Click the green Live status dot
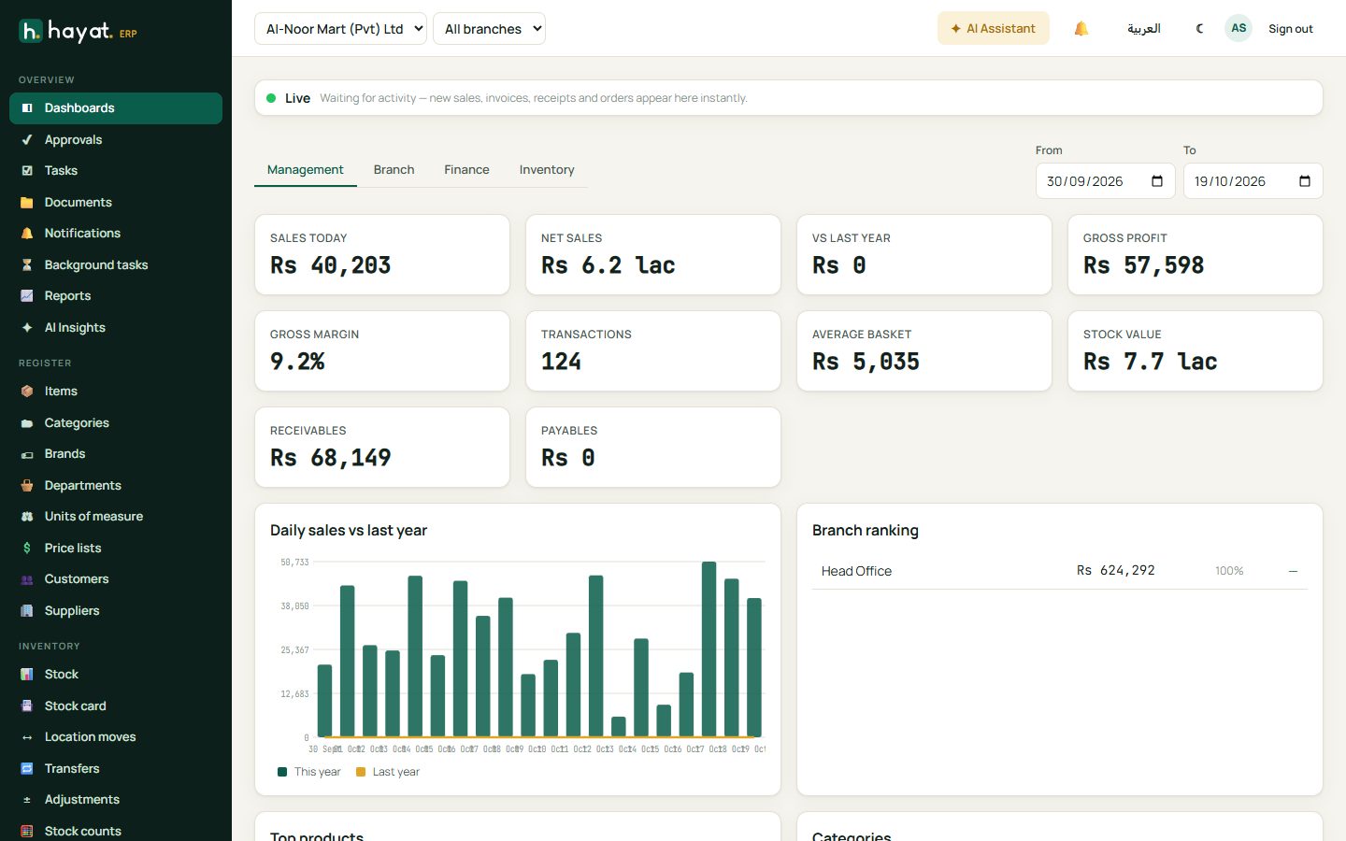Screen dimensions: 1346x841 coord(271,98)
